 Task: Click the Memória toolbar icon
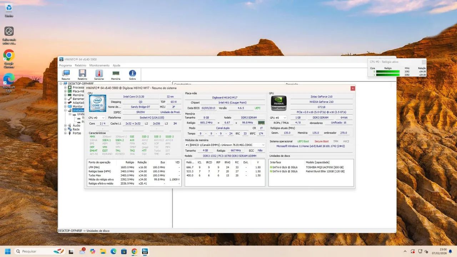pyautogui.click(x=115, y=74)
